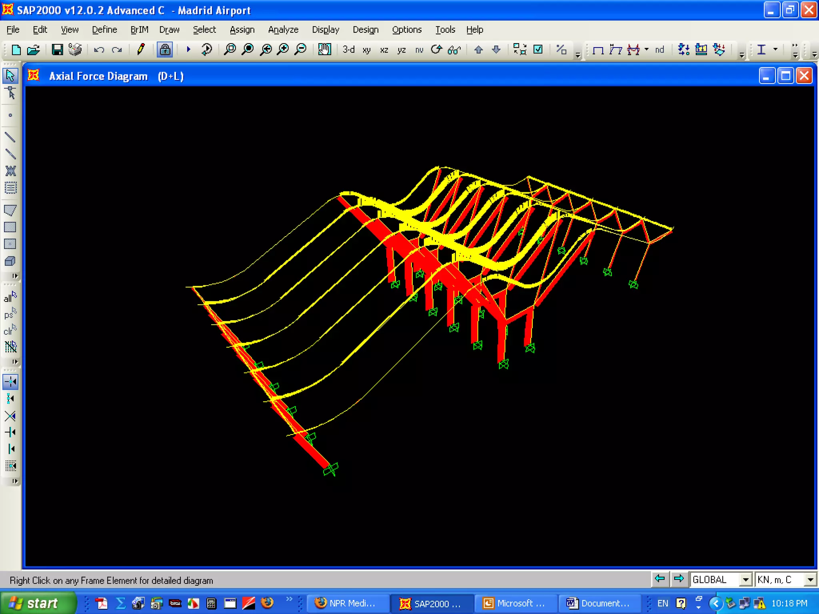819x614 pixels.
Task: Open the Analyze menu
Action: coord(283,30)
